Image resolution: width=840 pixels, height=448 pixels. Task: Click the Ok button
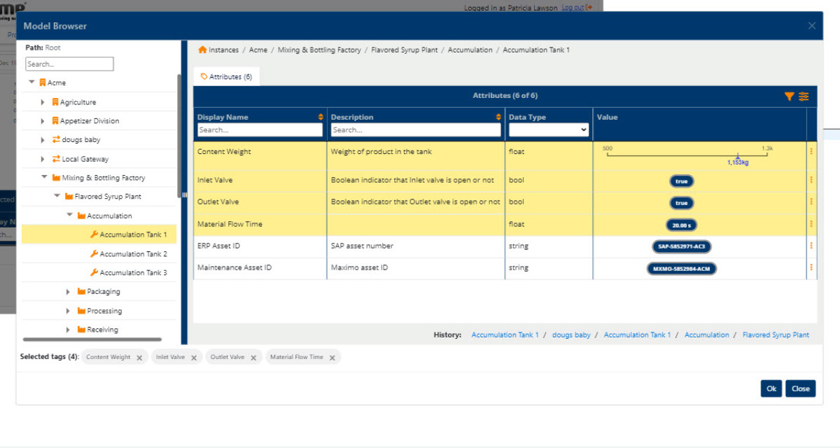pos(771,388)
